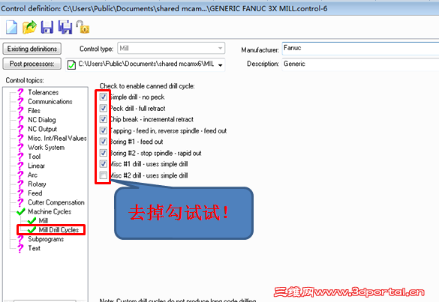Click the Post processors button
The width and height of the screenshot is (439, 302).
32,64
